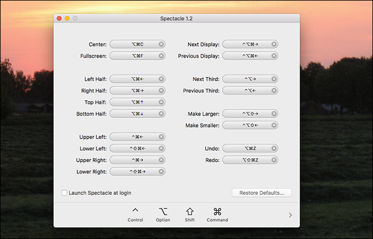The height and width of the screenshot is (239, 373).
Task: Clear the Top Half shortcut
Action: tap(161, 102)
